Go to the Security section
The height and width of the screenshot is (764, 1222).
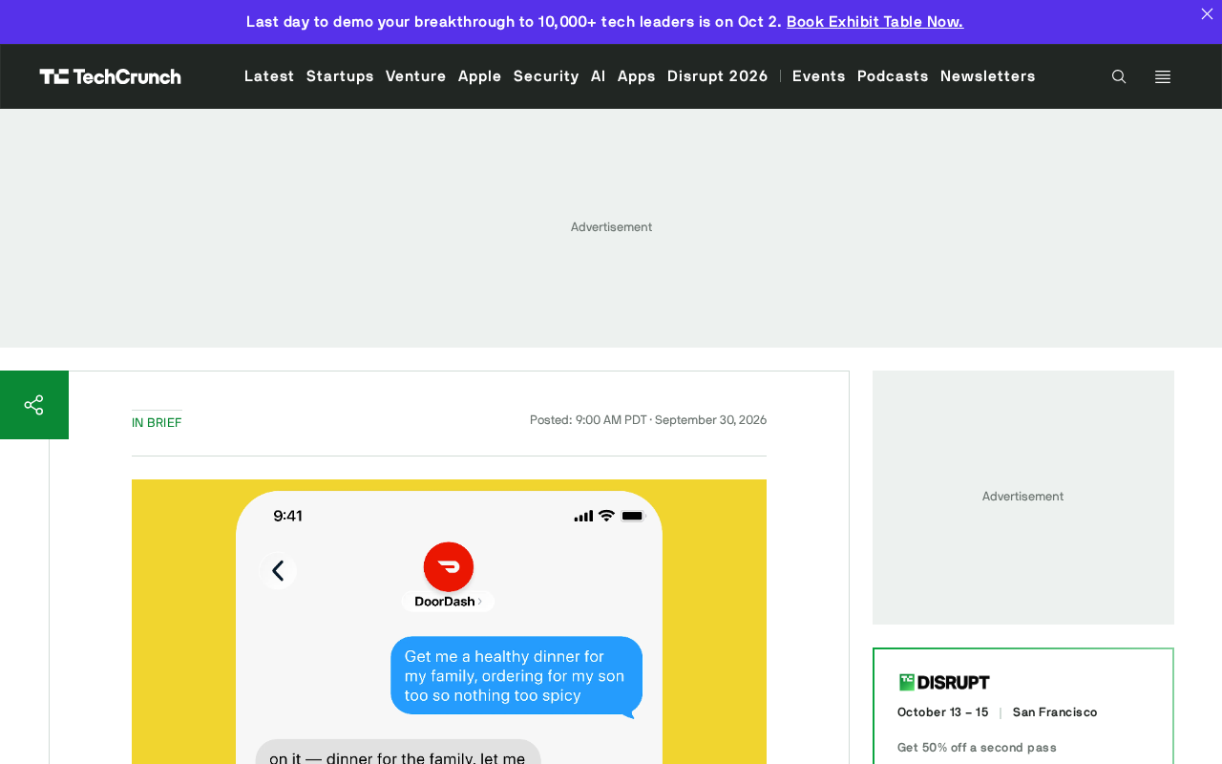546,76
